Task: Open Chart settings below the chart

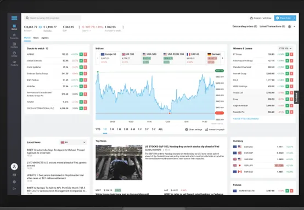Action: [194, 129]
